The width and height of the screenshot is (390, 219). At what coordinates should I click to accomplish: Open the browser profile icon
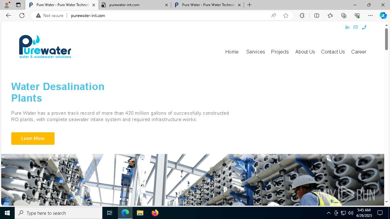(7, 5)
